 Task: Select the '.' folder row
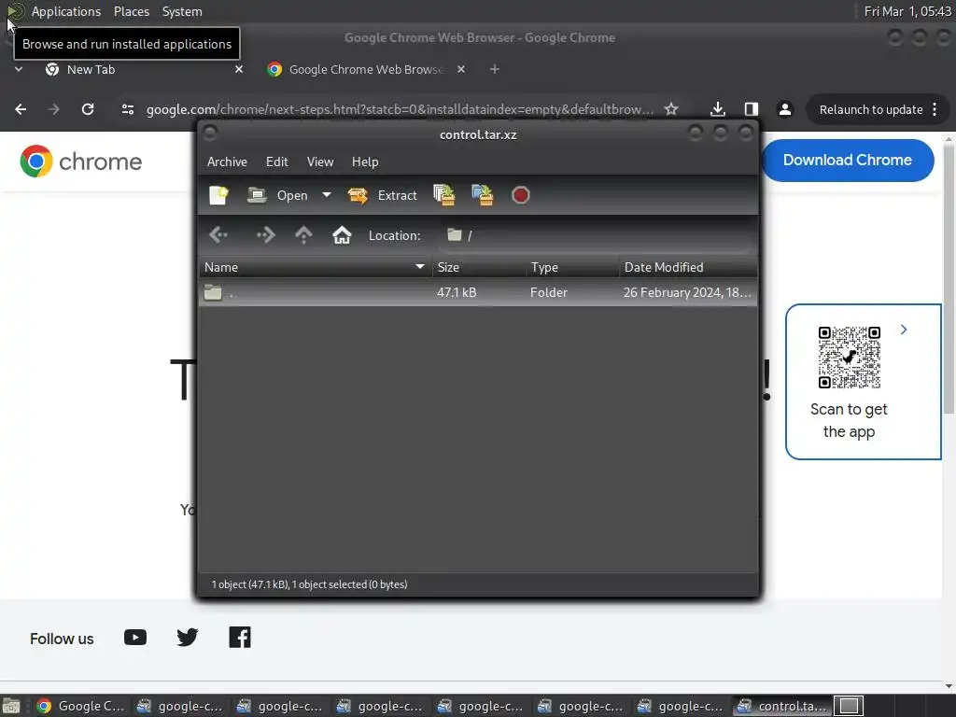click(478, 292)
